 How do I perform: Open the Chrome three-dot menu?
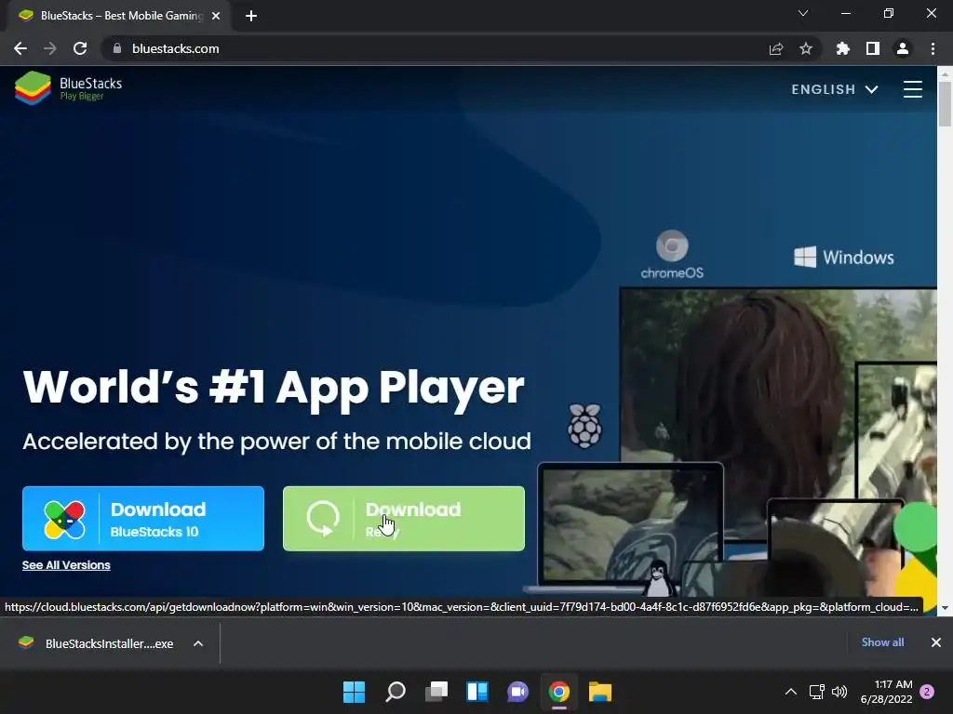[933, 48]
